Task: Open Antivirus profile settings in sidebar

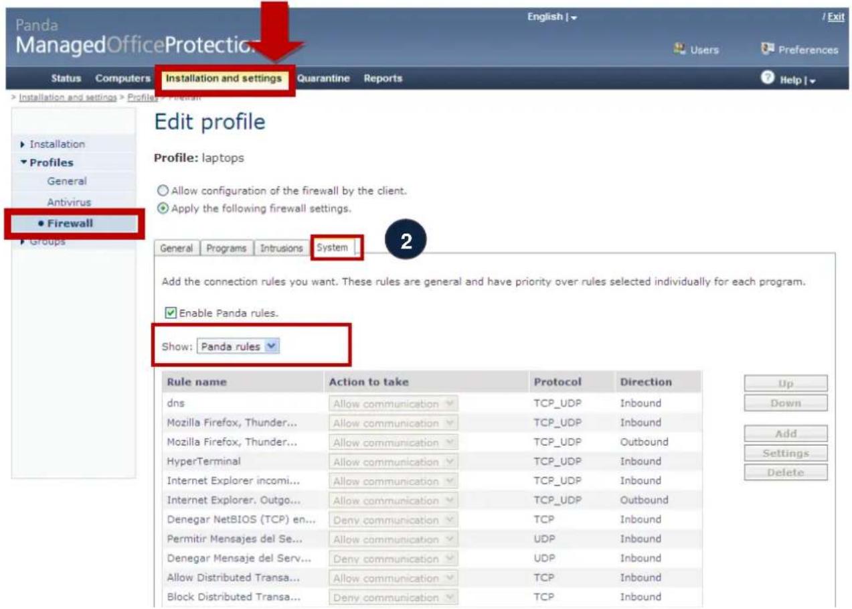Action: point(70,202)
